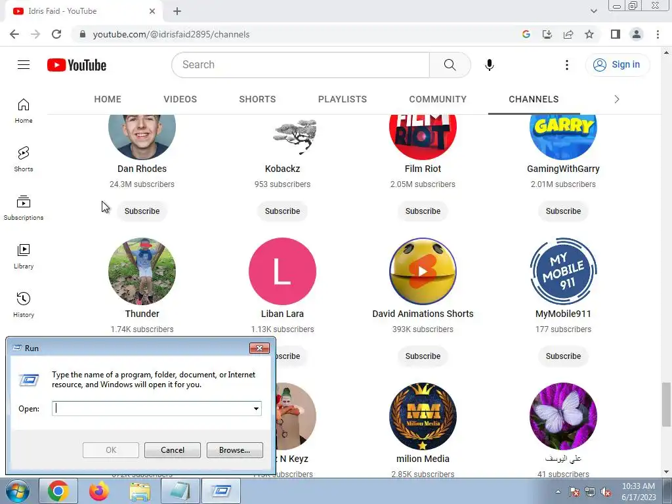Open Thunder channel avatar

pos(142,271)
